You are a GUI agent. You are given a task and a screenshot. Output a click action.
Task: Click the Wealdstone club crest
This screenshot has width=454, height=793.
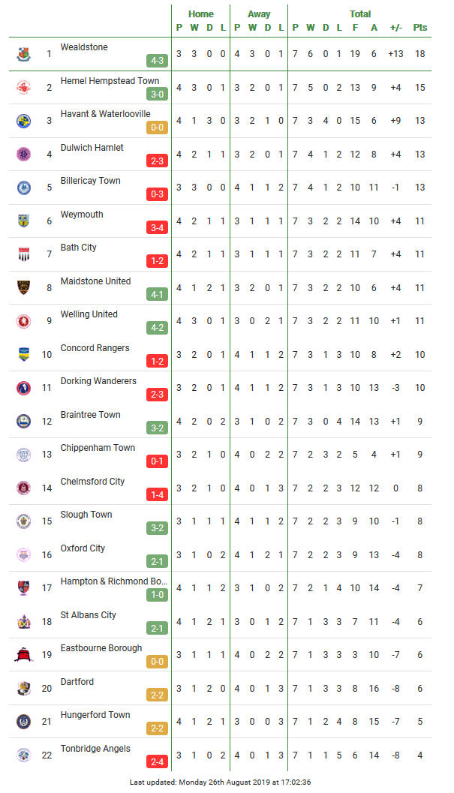click(x=23, y=53)
